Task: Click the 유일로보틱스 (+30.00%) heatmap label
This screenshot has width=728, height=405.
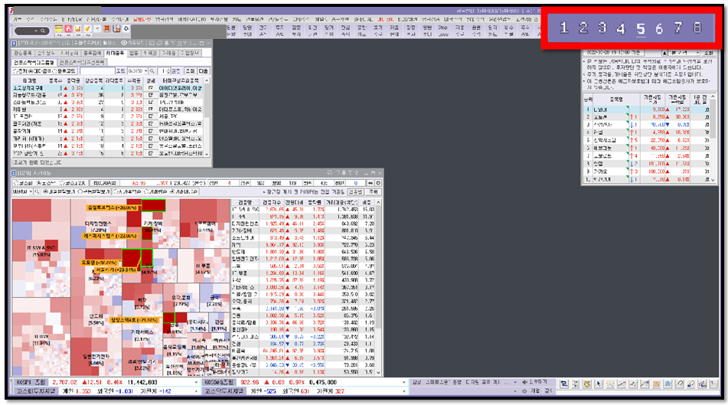Action: (113, 207)
